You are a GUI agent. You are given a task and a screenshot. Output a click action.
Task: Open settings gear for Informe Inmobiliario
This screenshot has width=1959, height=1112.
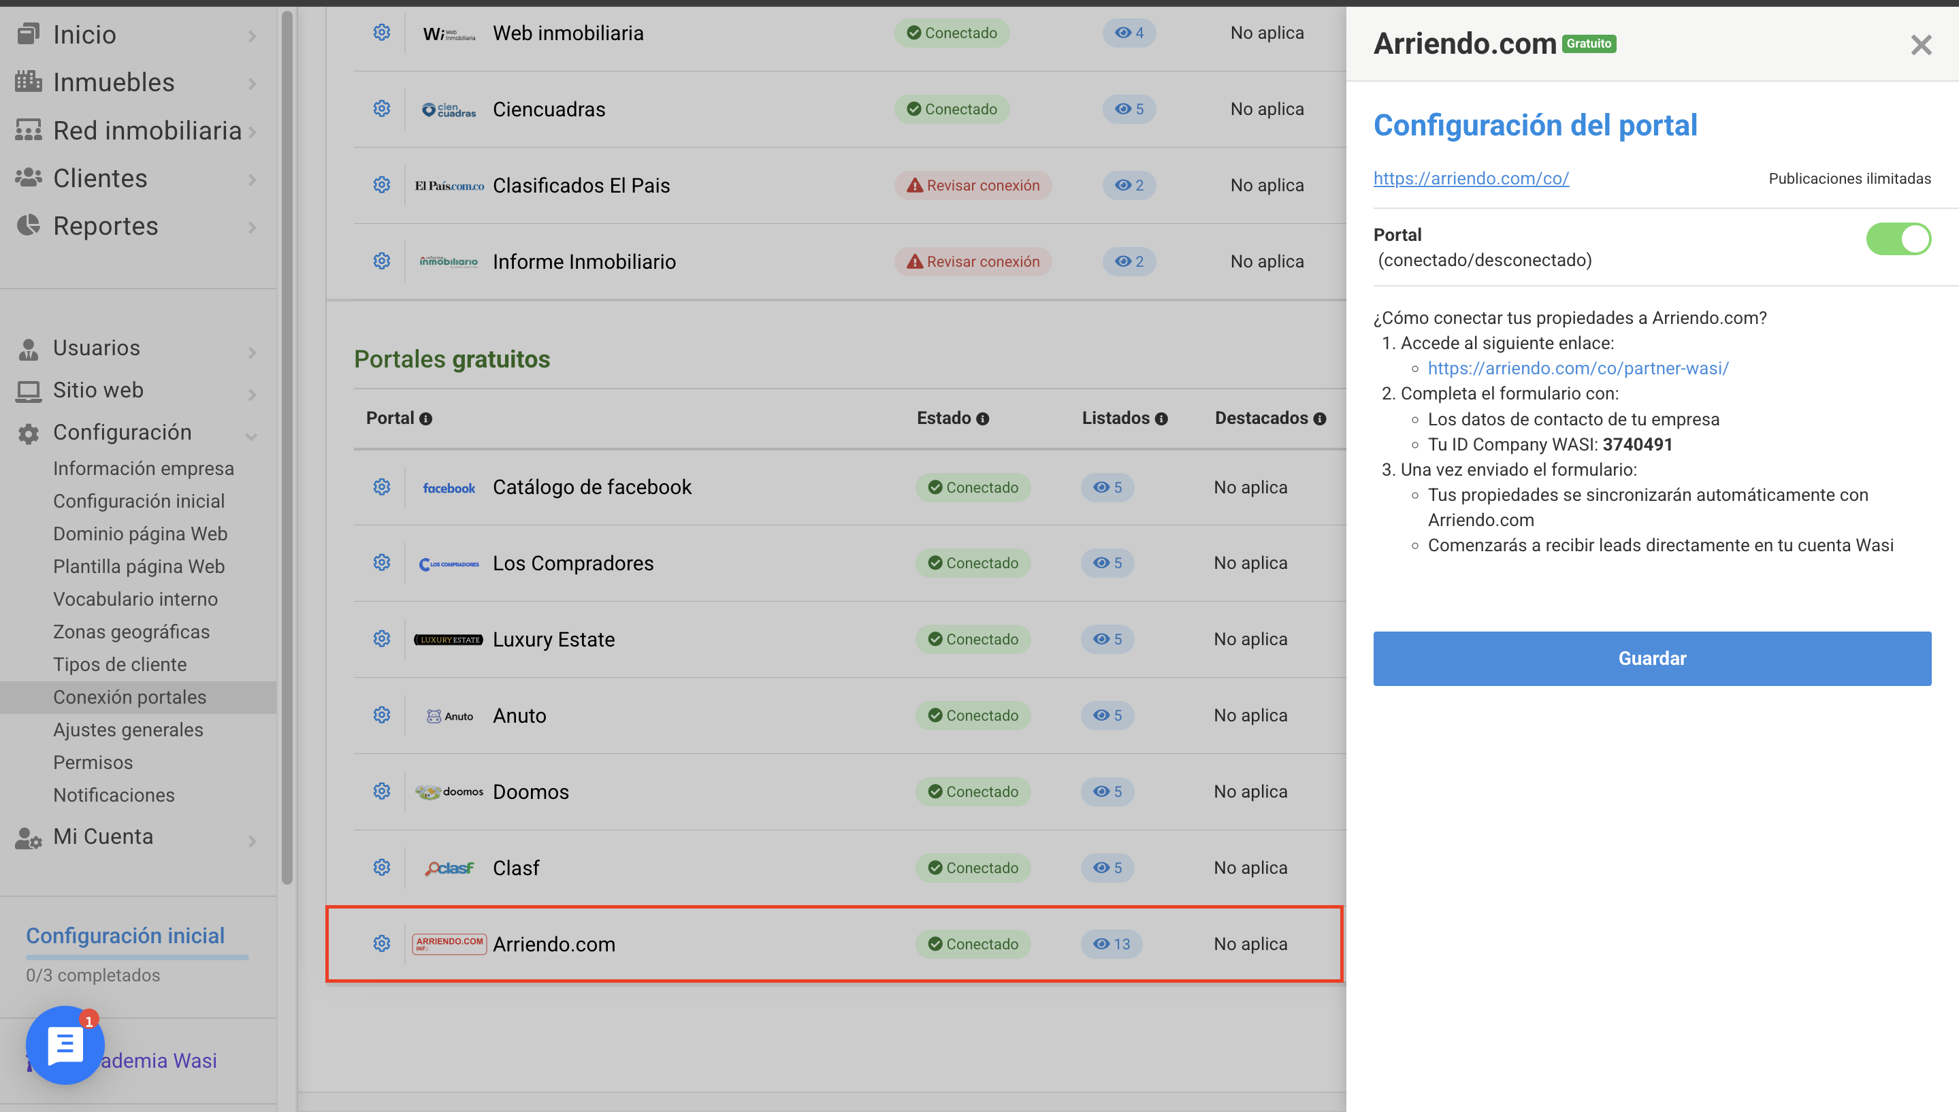pos(382,261)
